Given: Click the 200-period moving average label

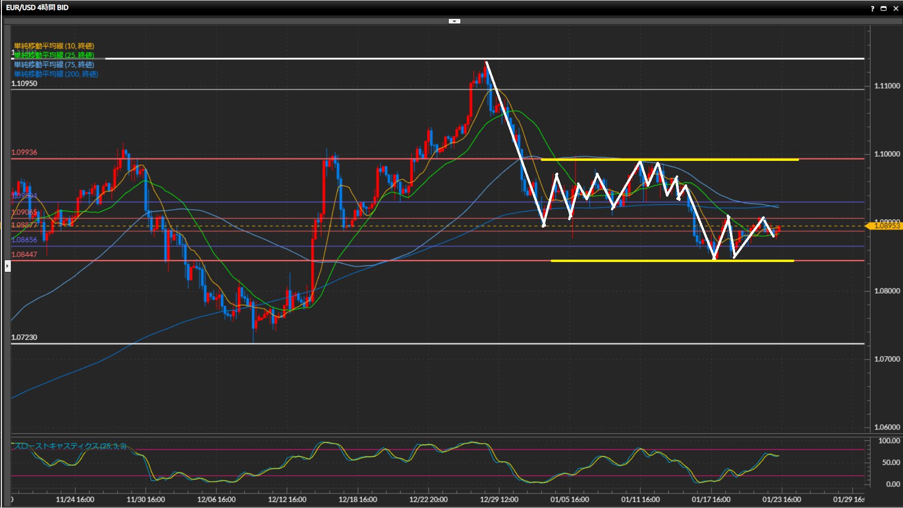Looking at the screenshot, I should 56,74.
